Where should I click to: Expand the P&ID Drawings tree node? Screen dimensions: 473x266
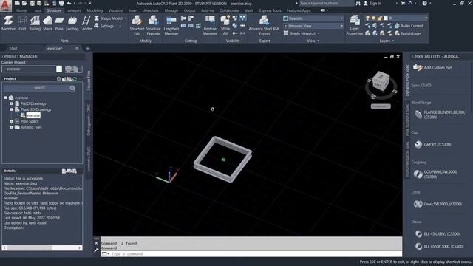tap(12, 103)
